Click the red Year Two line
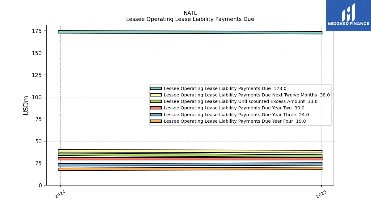The height and width of the screenshot is (208, 371). 190,159
